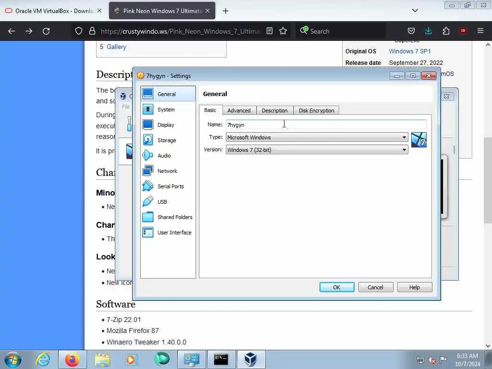Open Display settings category

[x=168, y=124]
